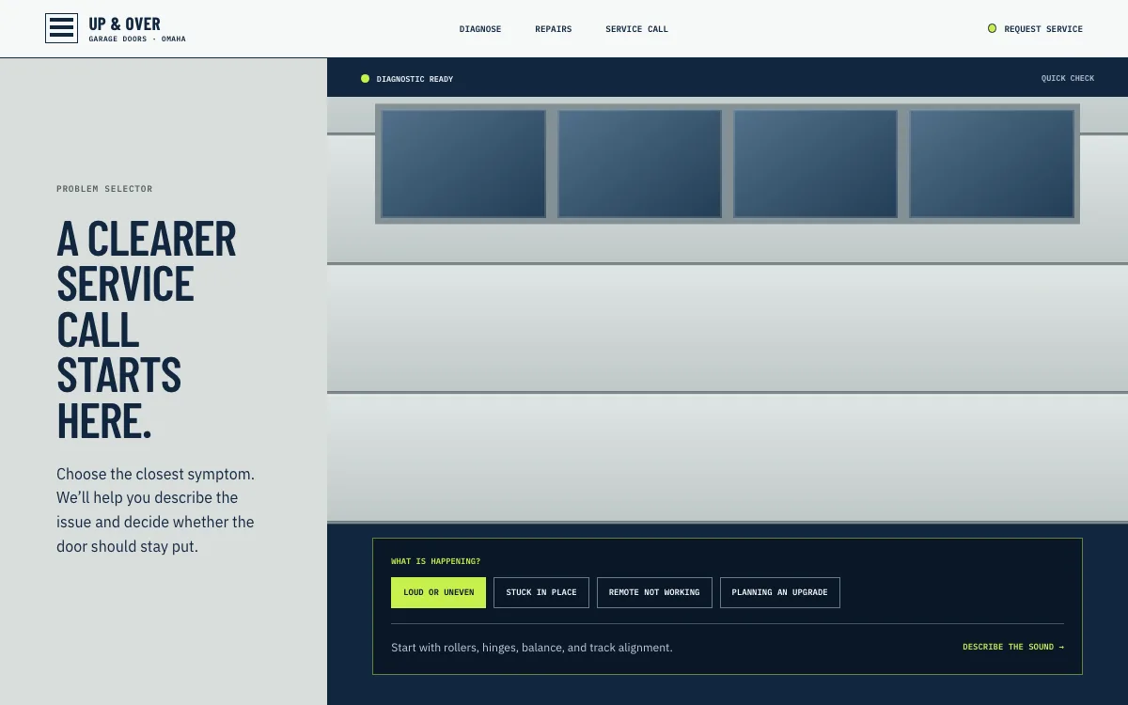Click the 'A clearer service call' headline
This screenshot has width=1128, height=705.
[147, 330]
